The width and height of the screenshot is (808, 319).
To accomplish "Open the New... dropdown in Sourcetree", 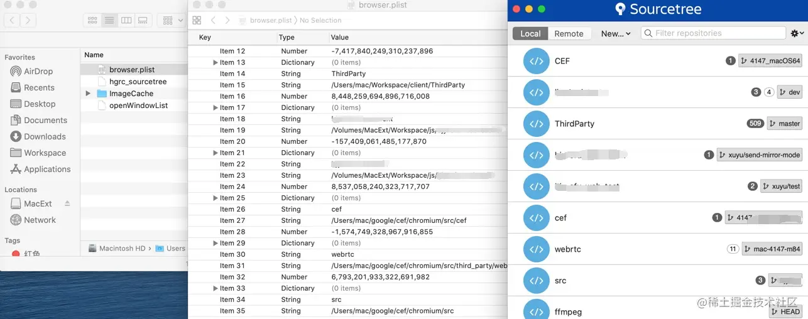I will pos(615,33).
